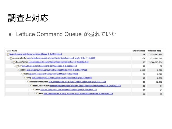Click the closeableResources row object icon
The image size is (172, 129).
(x=29, y=82)
